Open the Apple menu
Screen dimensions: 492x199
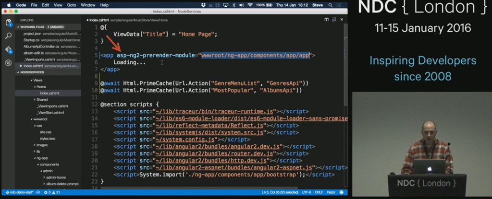pos(9,5)
